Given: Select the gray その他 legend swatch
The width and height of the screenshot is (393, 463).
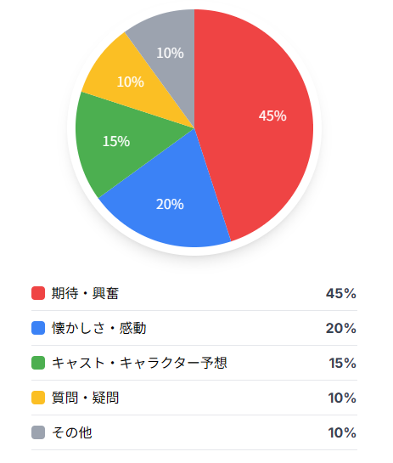Looking at the screenshot, I should click(x=38, y=432).
